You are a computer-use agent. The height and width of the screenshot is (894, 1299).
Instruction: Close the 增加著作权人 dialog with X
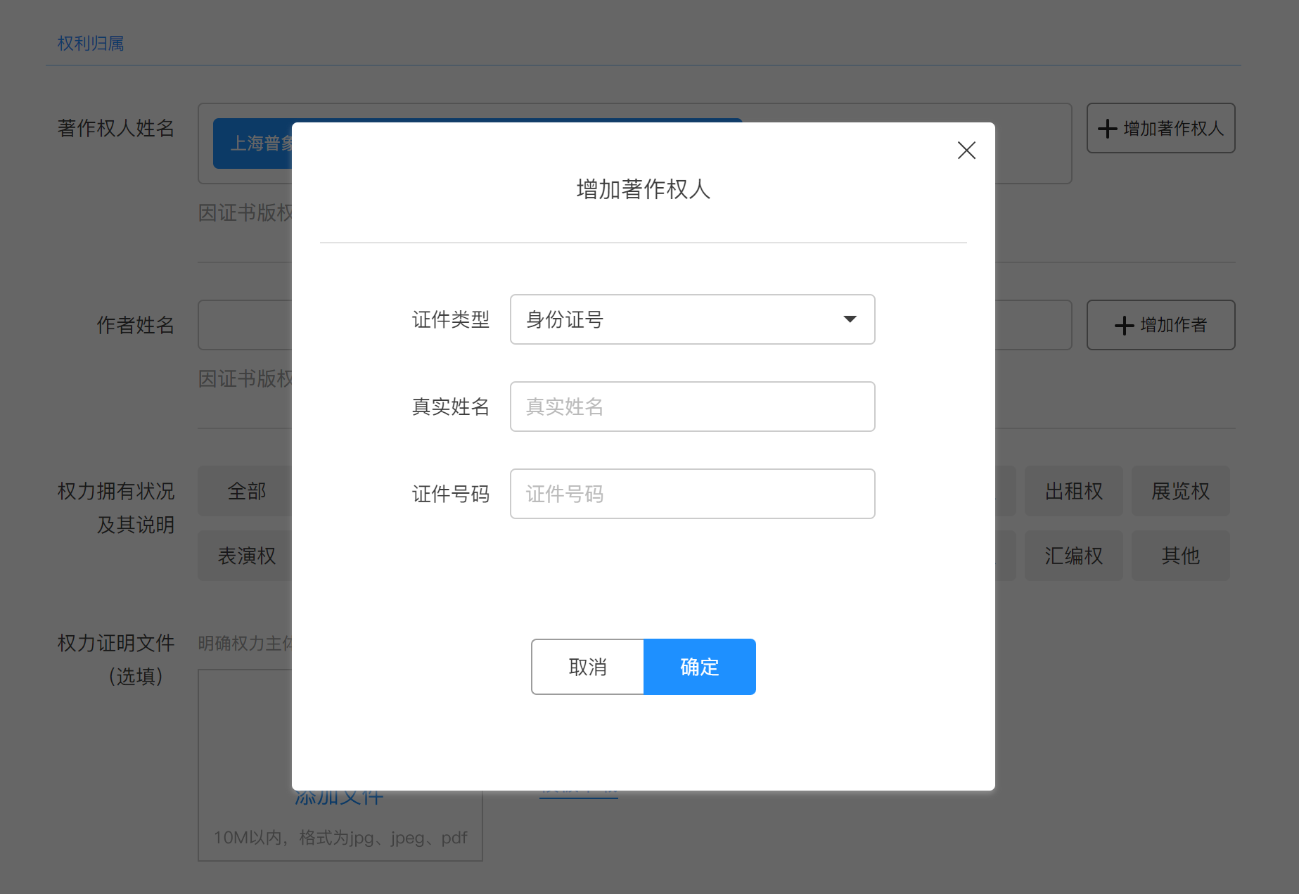click(x=966, y=150)
